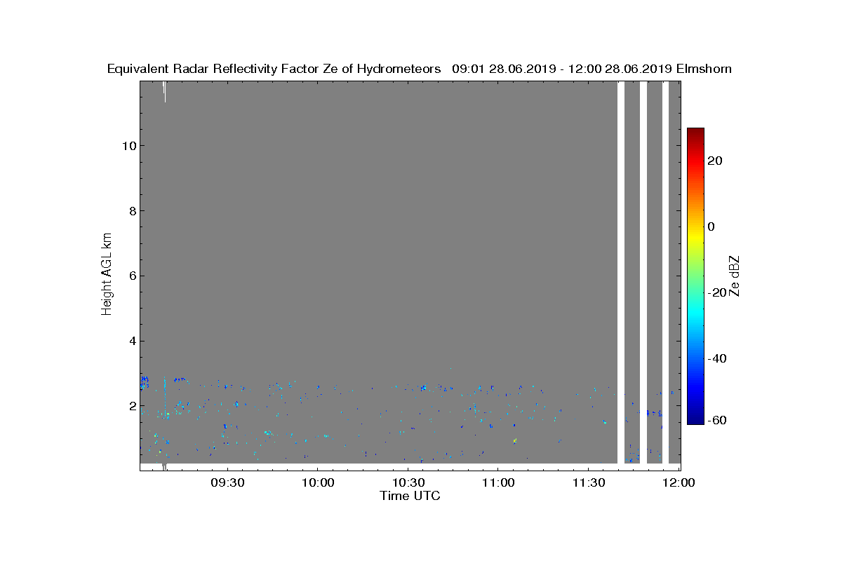Click the 'Height AGL km' axis label

pos(107,273)
